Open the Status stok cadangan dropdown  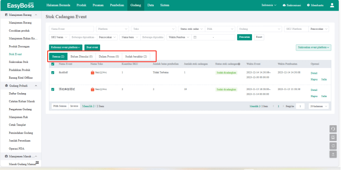point(191,29)
